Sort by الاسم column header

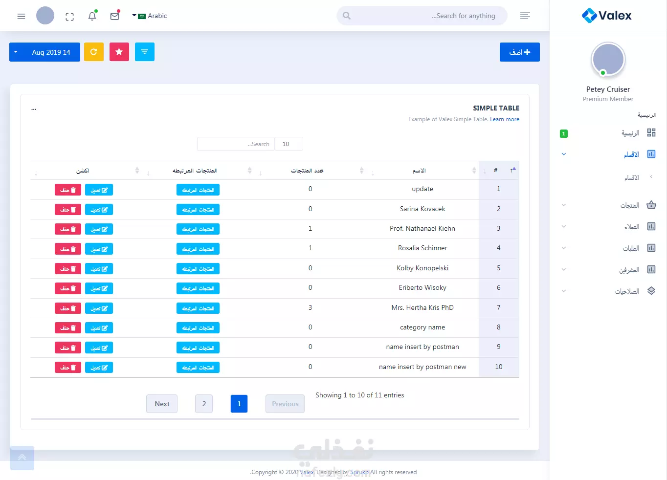(422, 171)
